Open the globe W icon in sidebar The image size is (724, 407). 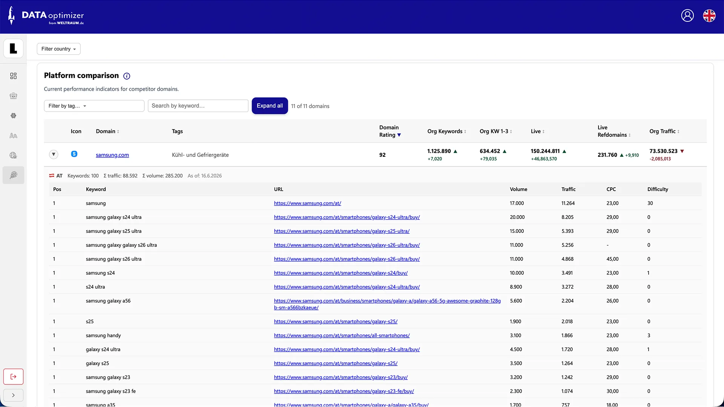[14, 155]
